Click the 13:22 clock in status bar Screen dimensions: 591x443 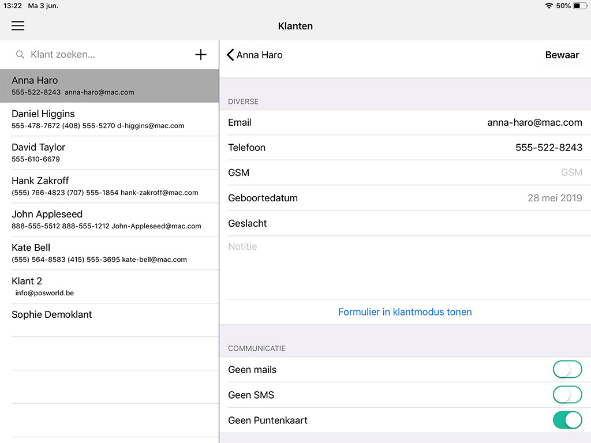(13, 6)
